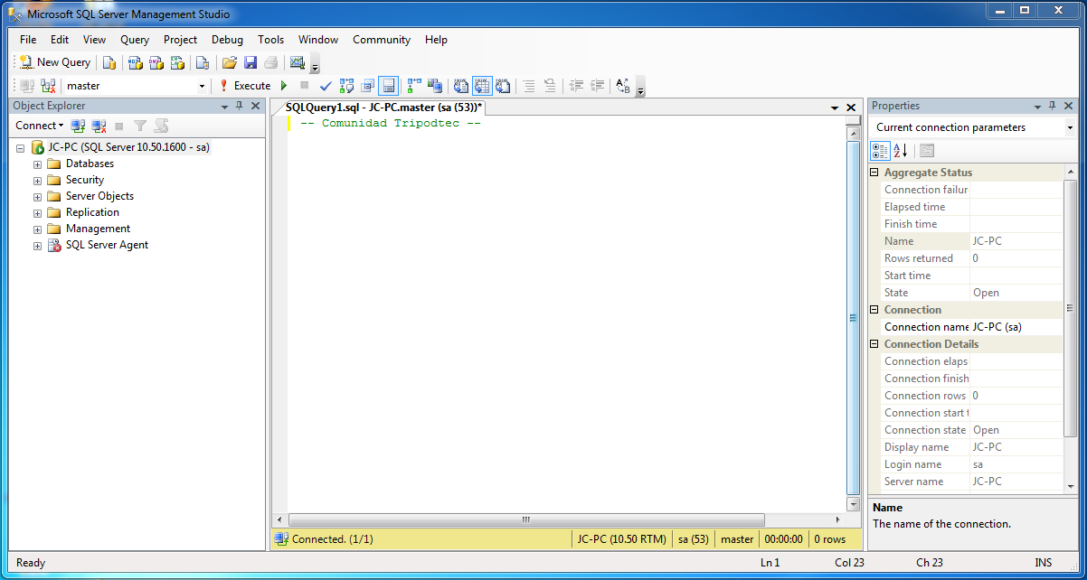
Task: Open Analysis Services MDX Query icon
Action: pyautogui.click(x=135, y=62)
